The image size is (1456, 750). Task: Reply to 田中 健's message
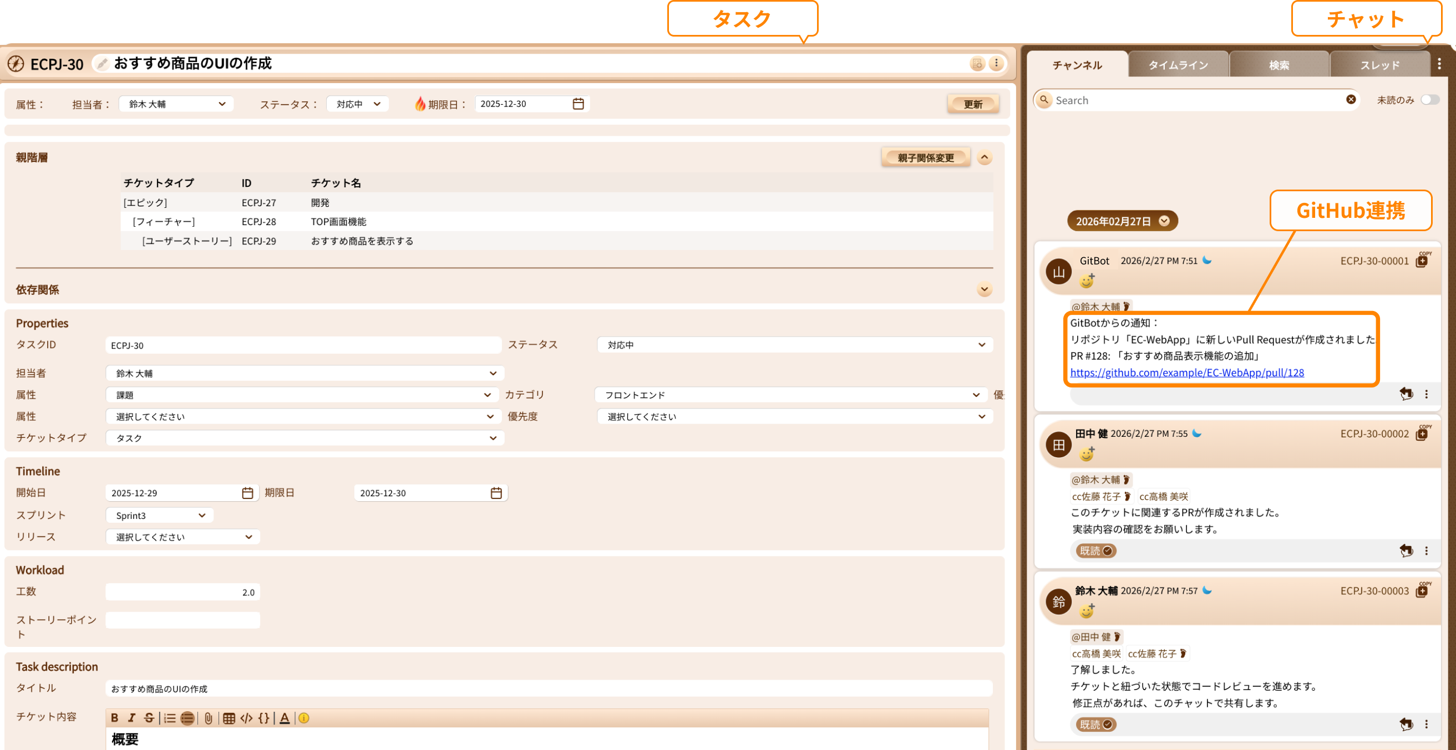click(x=1406, y=550)
